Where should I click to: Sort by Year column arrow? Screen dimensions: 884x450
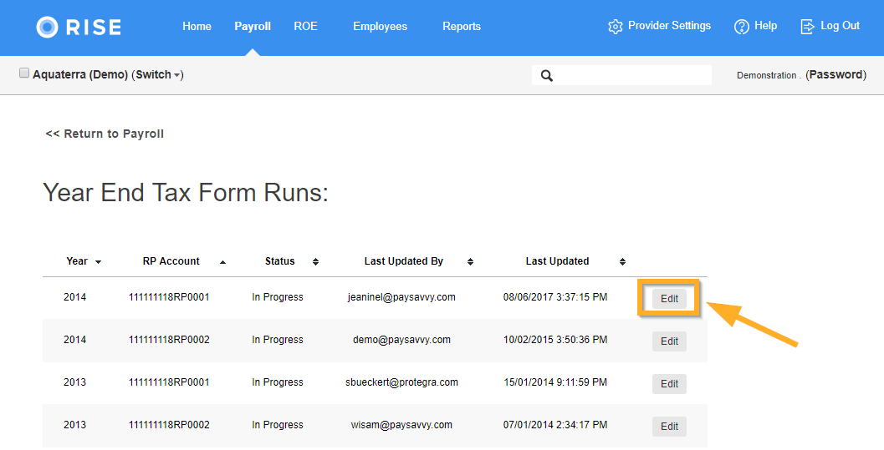(x=98, y=262)
